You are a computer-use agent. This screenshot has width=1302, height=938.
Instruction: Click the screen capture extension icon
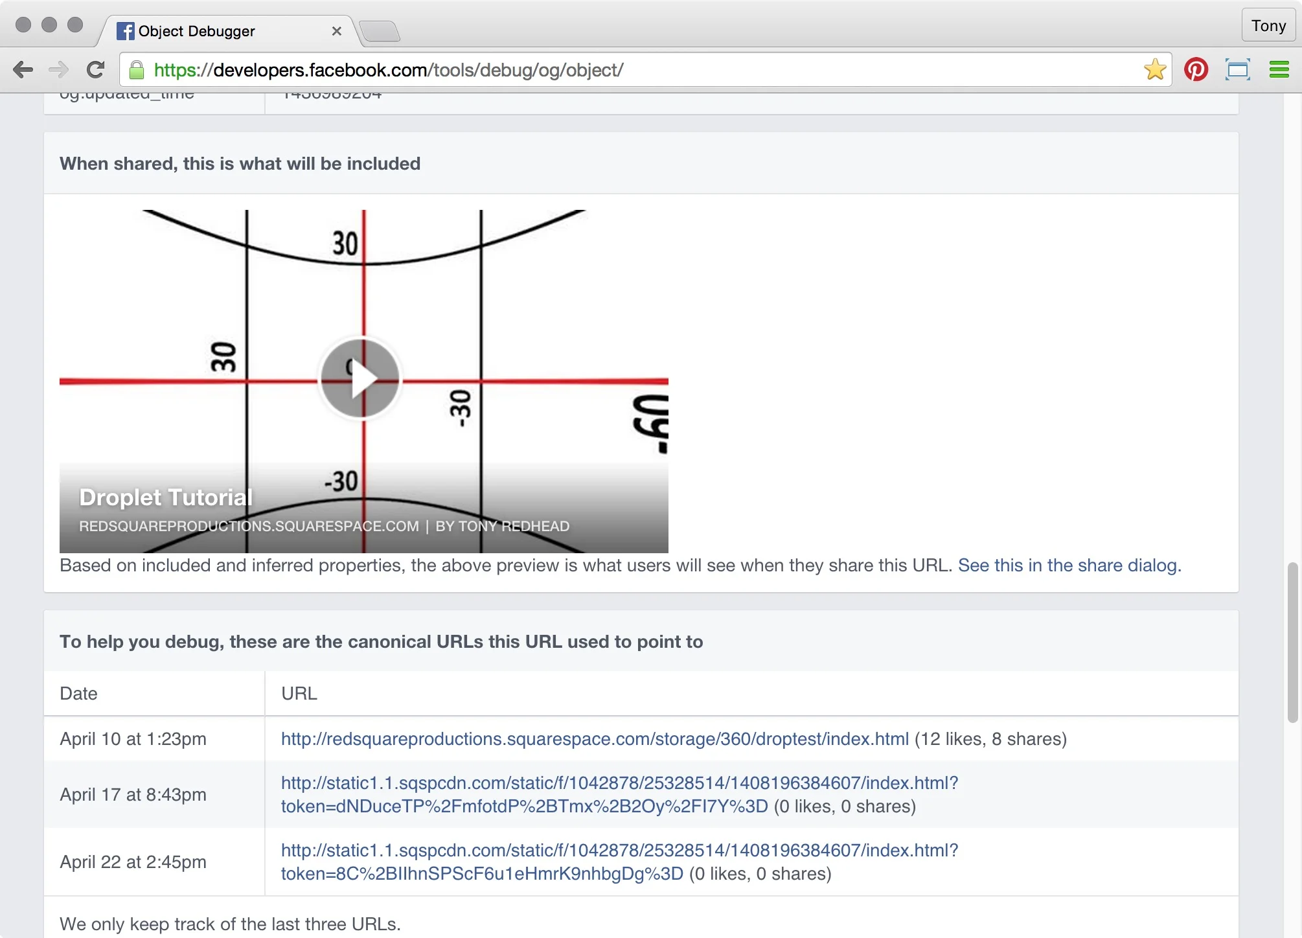pos(1237,70)
